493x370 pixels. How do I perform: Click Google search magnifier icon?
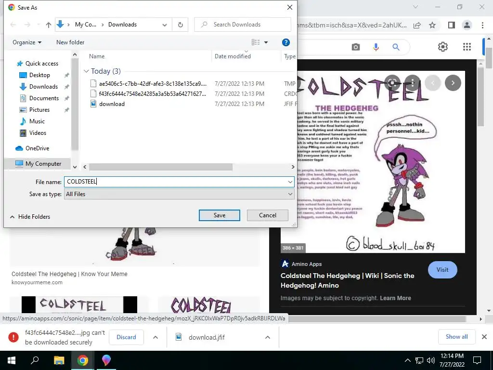(396, 47)
